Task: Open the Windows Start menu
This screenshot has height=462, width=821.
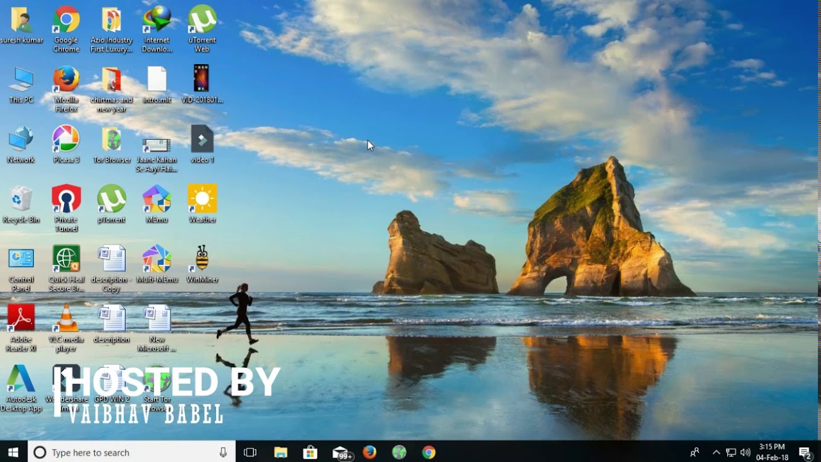Action: 13,452
